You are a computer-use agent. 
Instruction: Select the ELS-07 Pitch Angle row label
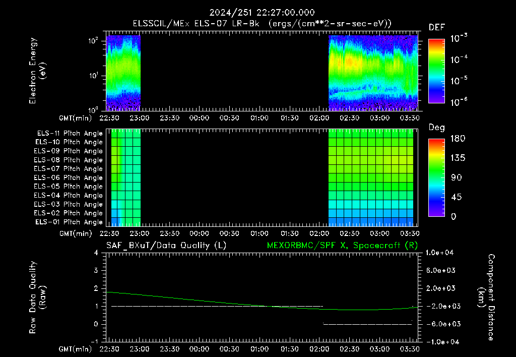tap(68, 168)
